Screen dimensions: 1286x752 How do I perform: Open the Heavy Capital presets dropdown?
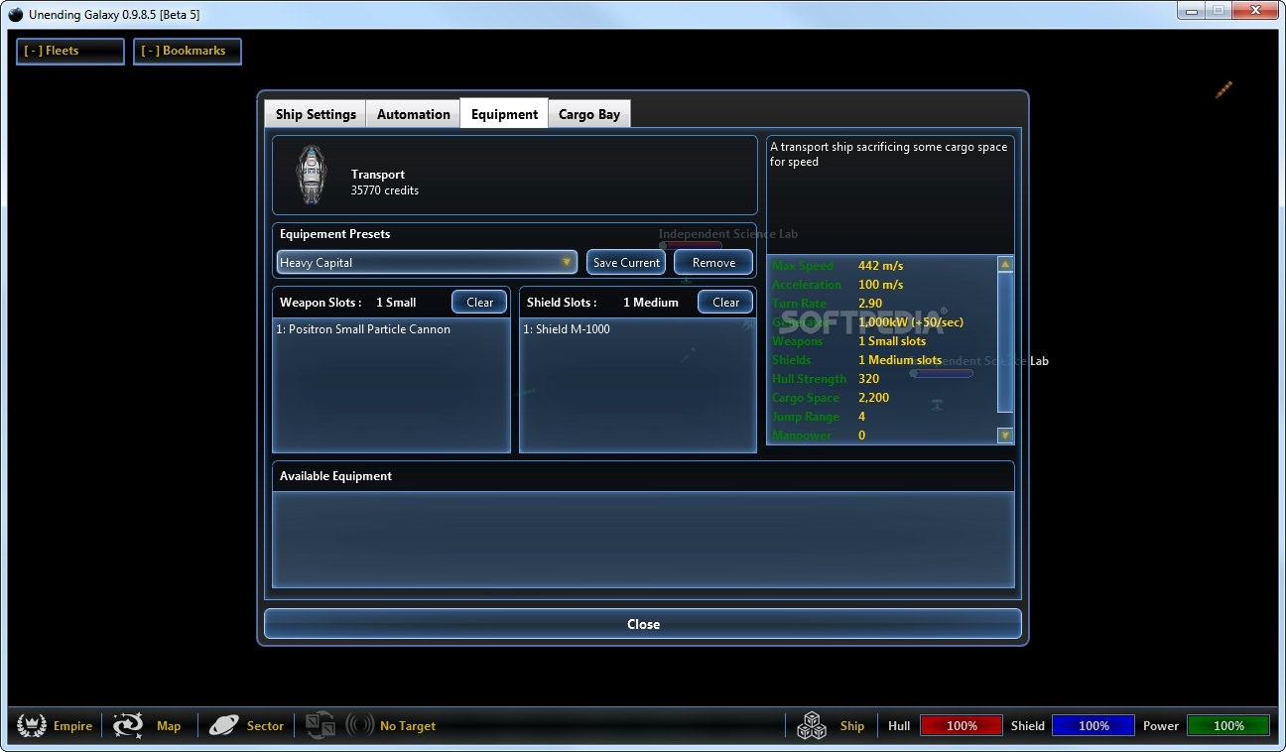[427, 262]
